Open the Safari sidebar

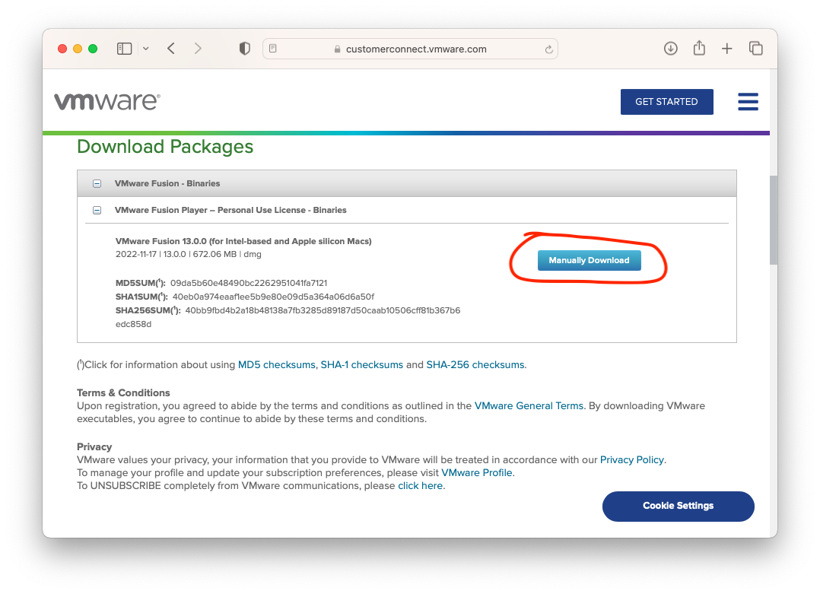[123, 48]
